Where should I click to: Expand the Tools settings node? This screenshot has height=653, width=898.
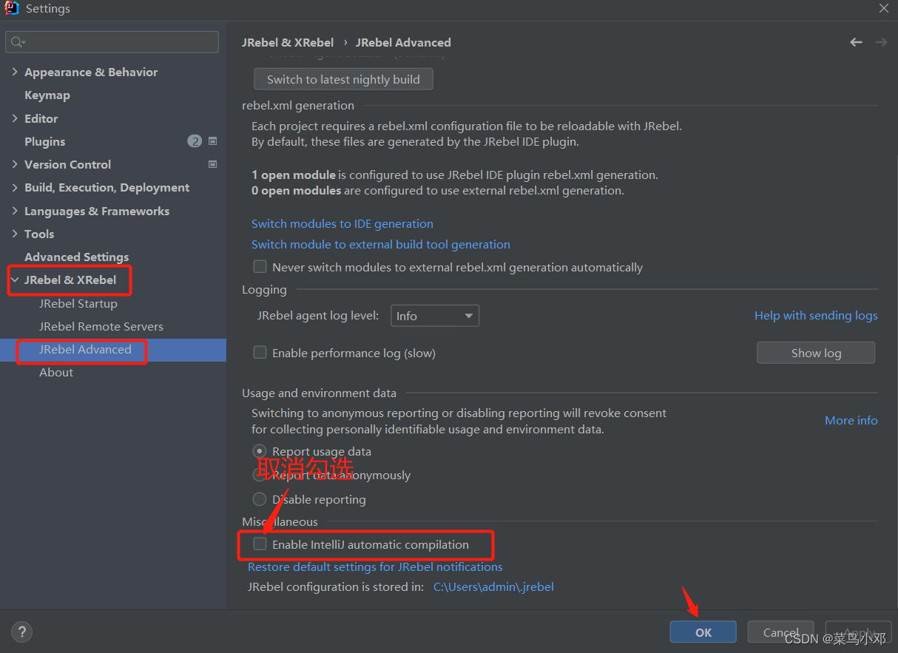15,234
